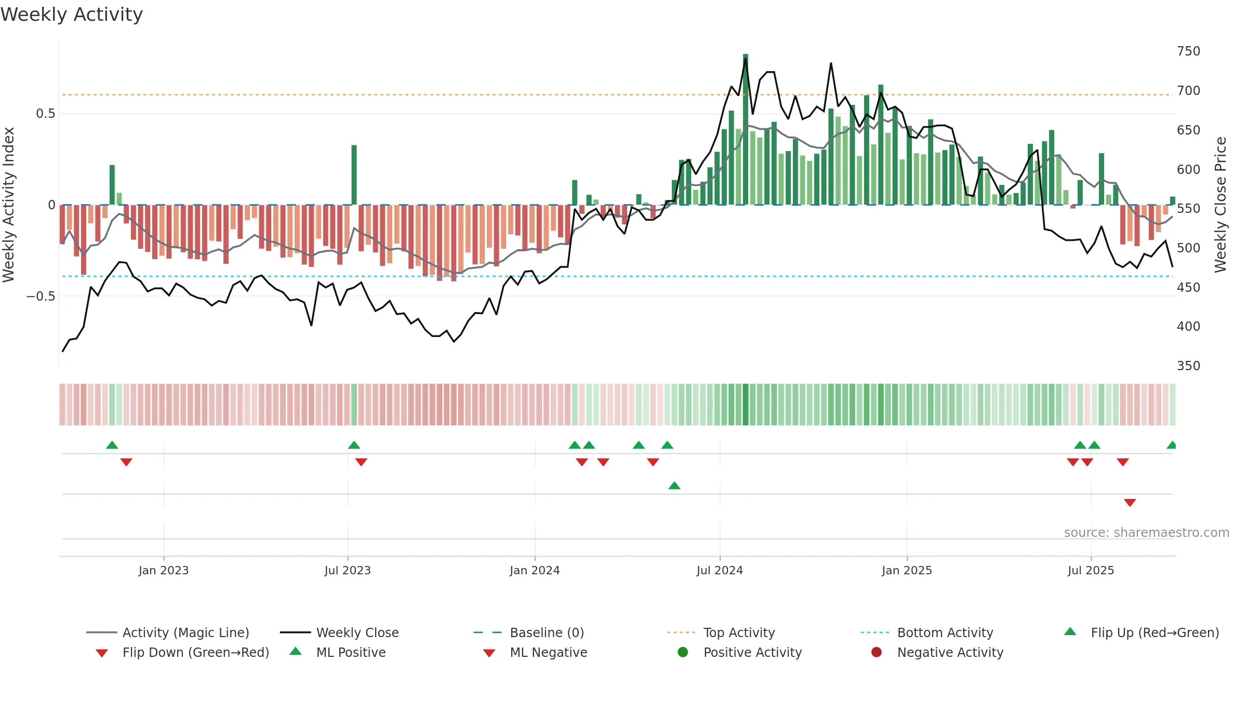The width and height of the screenshot is (1247, 701).
Task: Click the 750 price axis value
Action: [1188, 51]
